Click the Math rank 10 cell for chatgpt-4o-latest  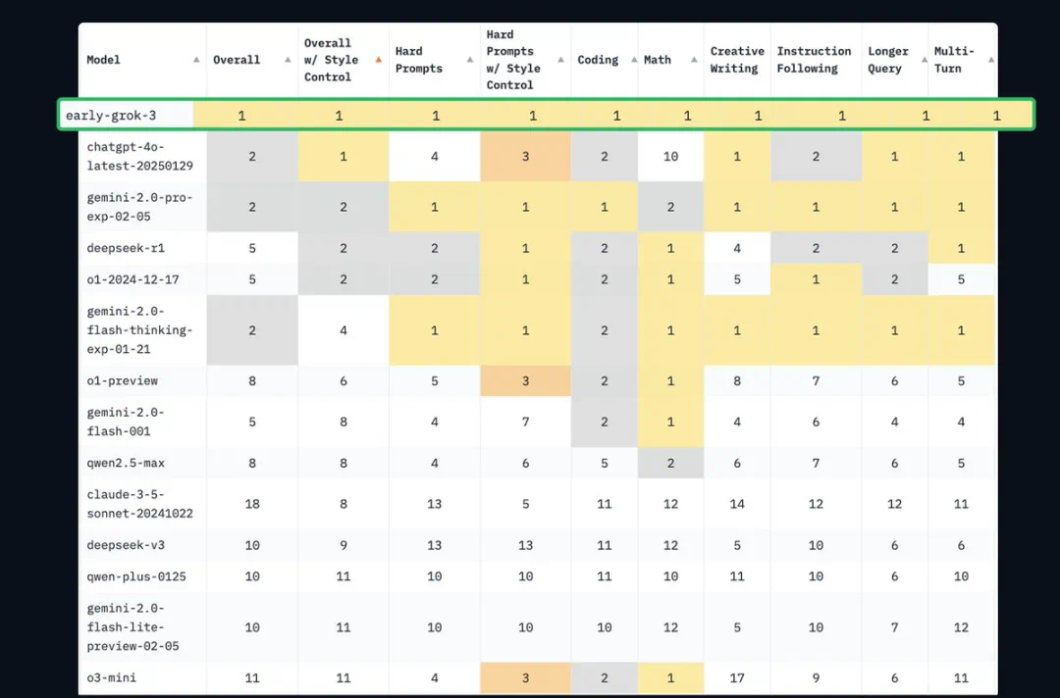click(670, 156)
